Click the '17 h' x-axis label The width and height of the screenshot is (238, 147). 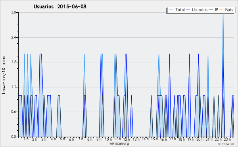173,139
